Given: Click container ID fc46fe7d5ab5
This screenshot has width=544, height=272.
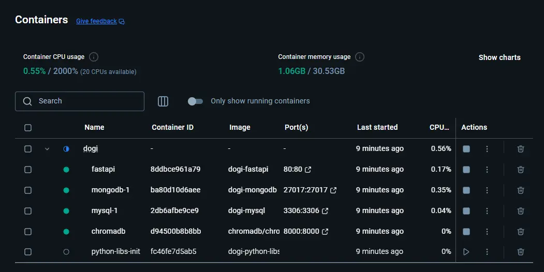Looking at the screenshot, I should pyautogui.click(x=173, y=251).
